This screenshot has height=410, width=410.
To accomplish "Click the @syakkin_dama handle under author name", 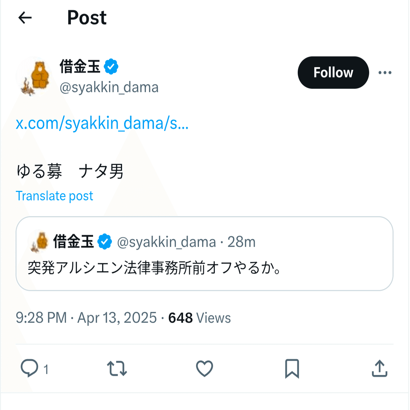I will click(x=109, y=87).
